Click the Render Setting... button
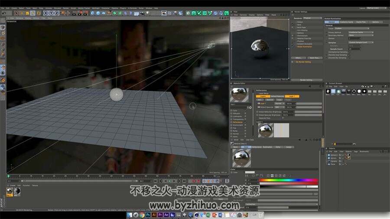This screenshot has width=390, height=219. coord(306,80)
